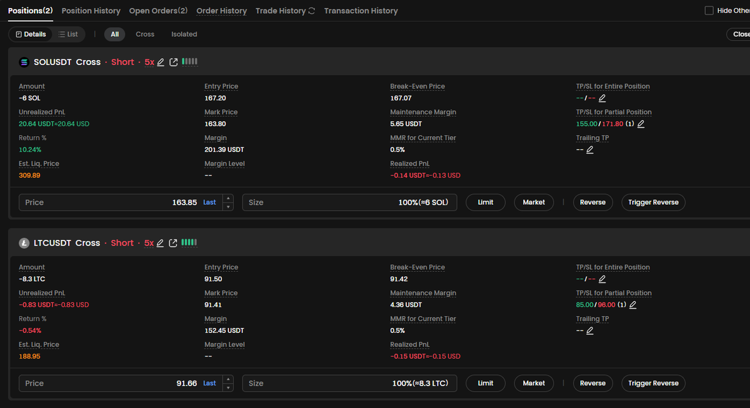This screenshot has width=750, height=408.
Task: Click Trigger Reverse on the LTCUSDT position
Action: (x=652, y=383)
